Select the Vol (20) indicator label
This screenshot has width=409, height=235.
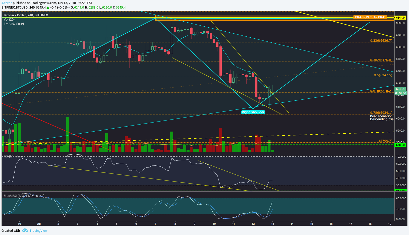[9, 20]
